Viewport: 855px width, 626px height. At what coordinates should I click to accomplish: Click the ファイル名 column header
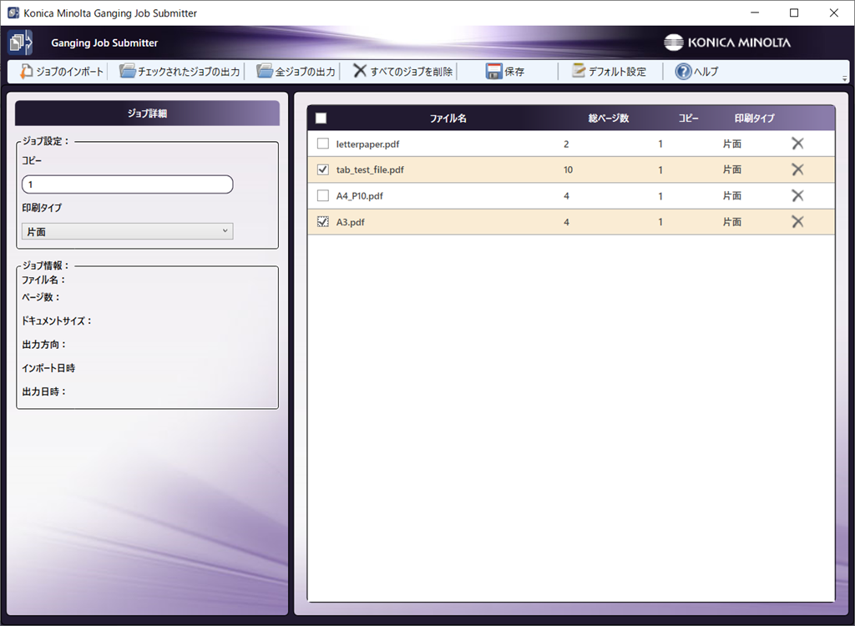point(448,118)
